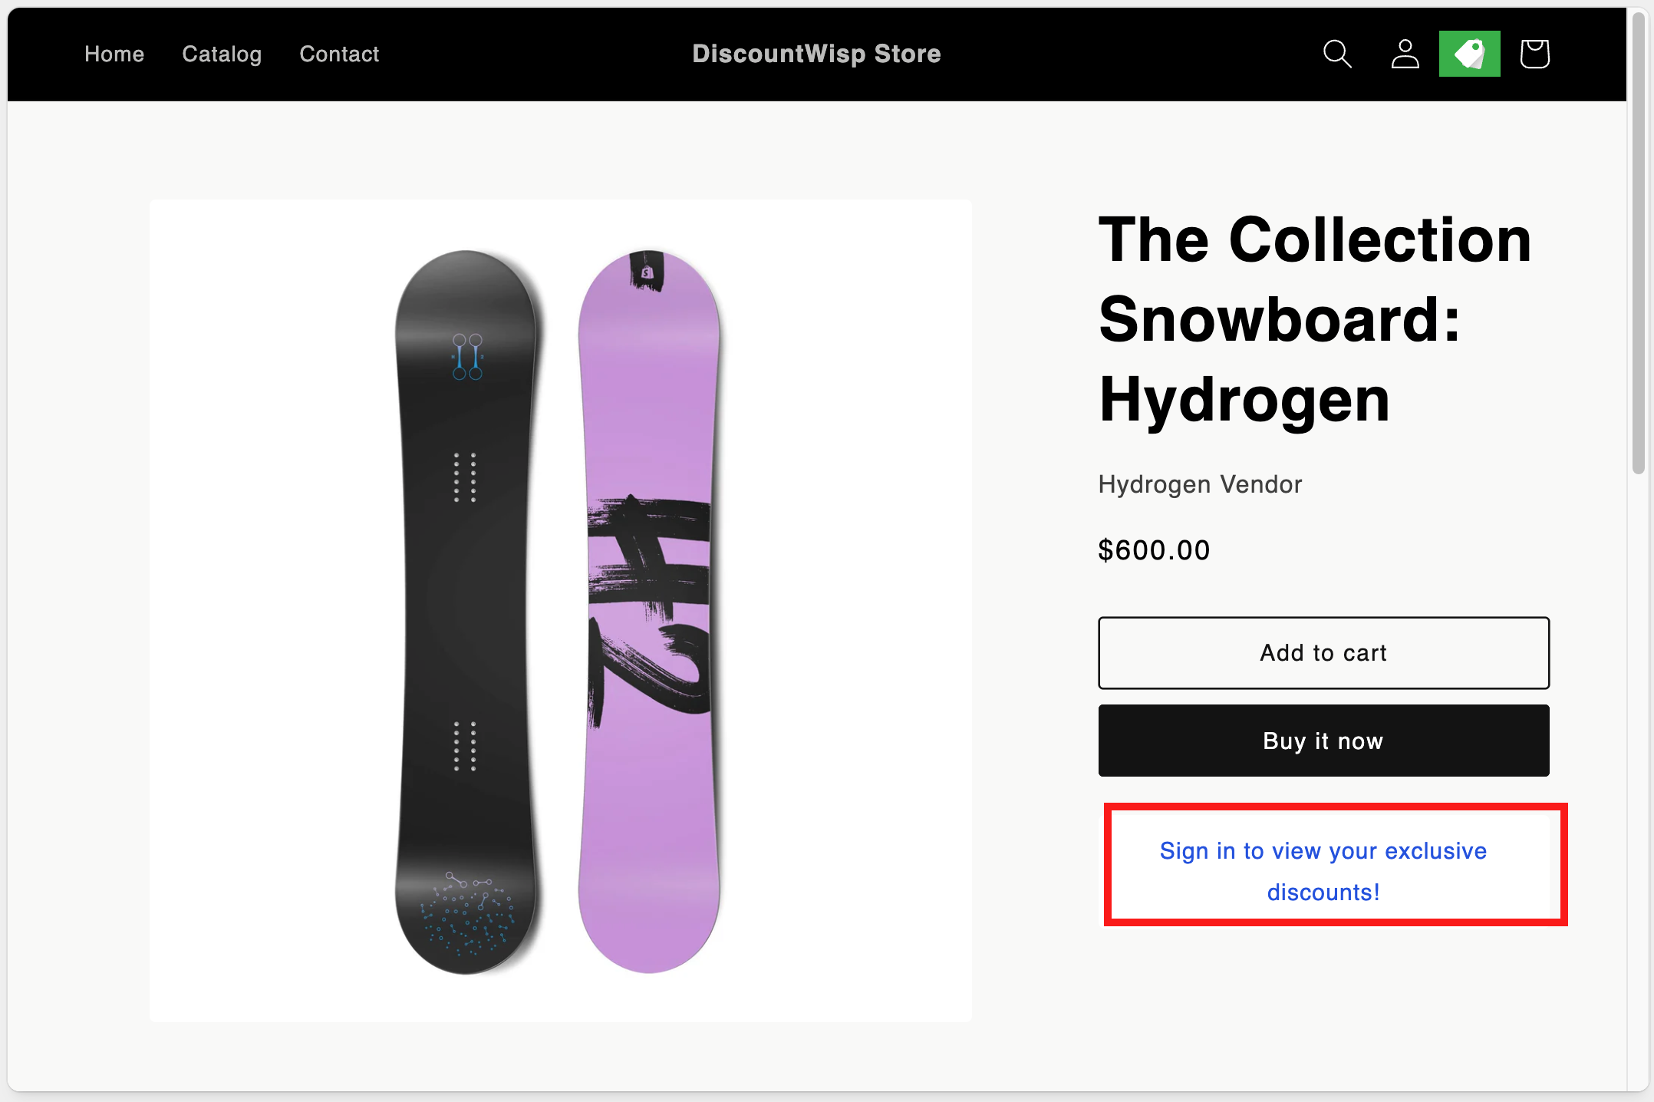Click the $600.00 price text
Screen dimensions: 1654x1102
[1154, 550]
